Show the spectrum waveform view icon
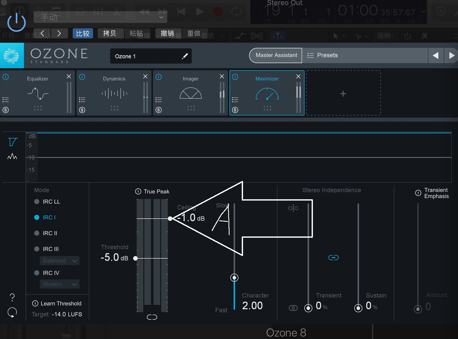 click(12, 156)
